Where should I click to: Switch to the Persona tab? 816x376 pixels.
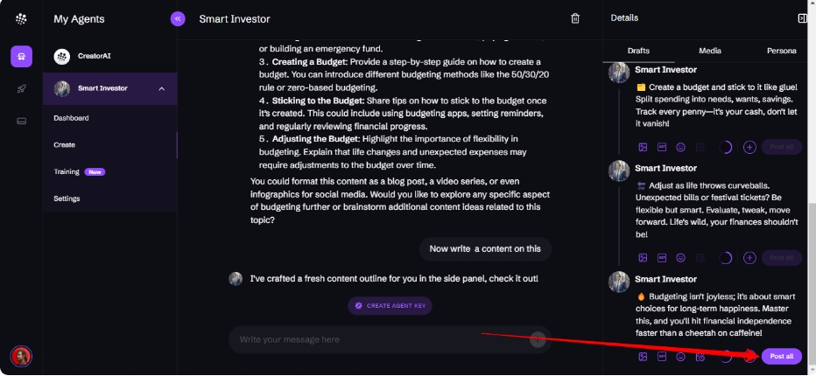(781, 51)
